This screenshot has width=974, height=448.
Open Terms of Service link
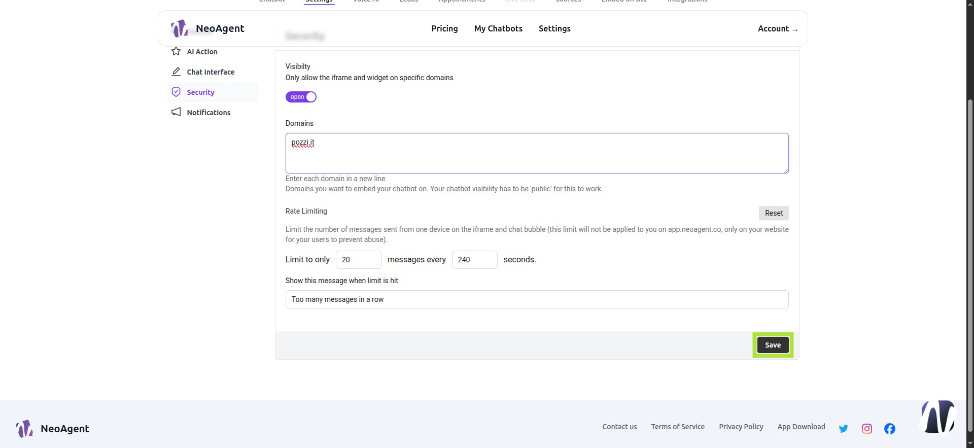[678, 427]
